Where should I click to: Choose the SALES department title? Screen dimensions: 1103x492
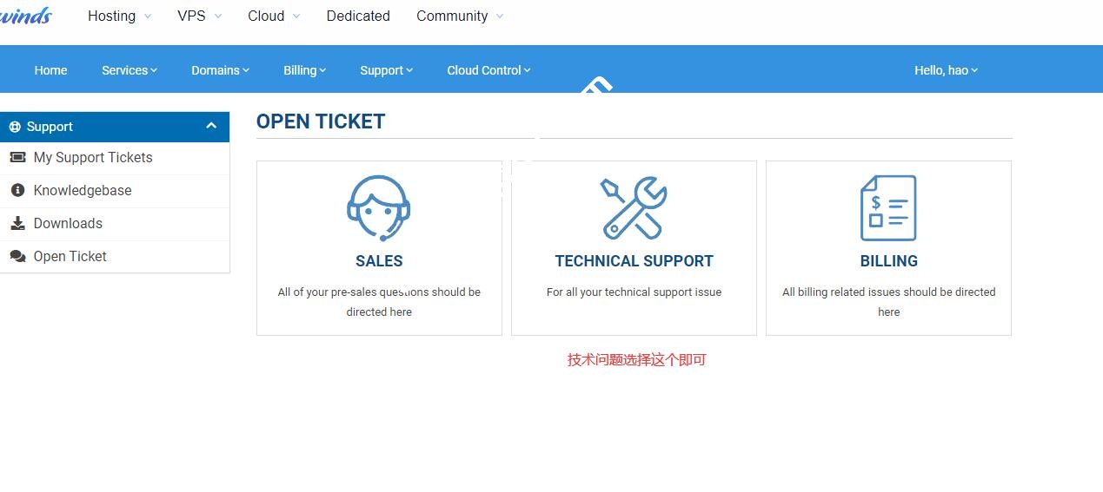point(379,260)
